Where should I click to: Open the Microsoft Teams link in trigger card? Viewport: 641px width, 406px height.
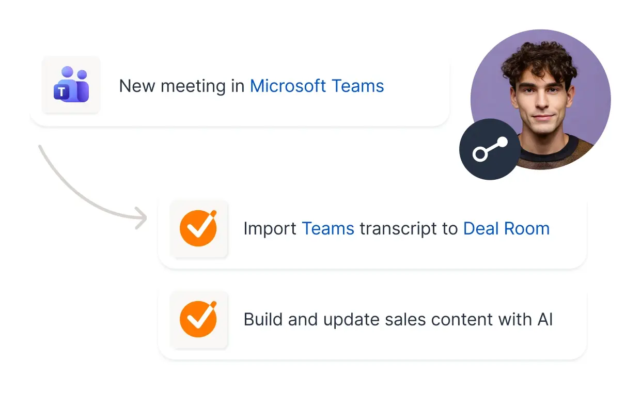coord(317,86)
